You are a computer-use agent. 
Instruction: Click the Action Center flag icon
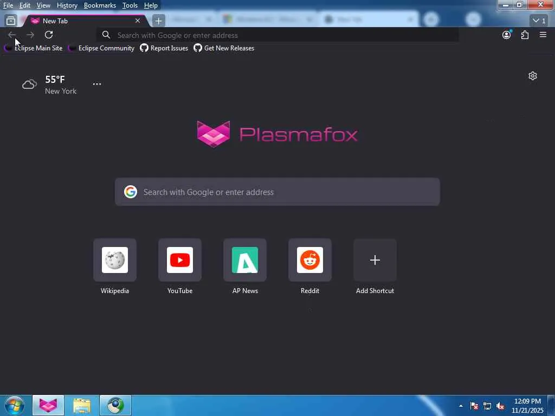point(474,406)
